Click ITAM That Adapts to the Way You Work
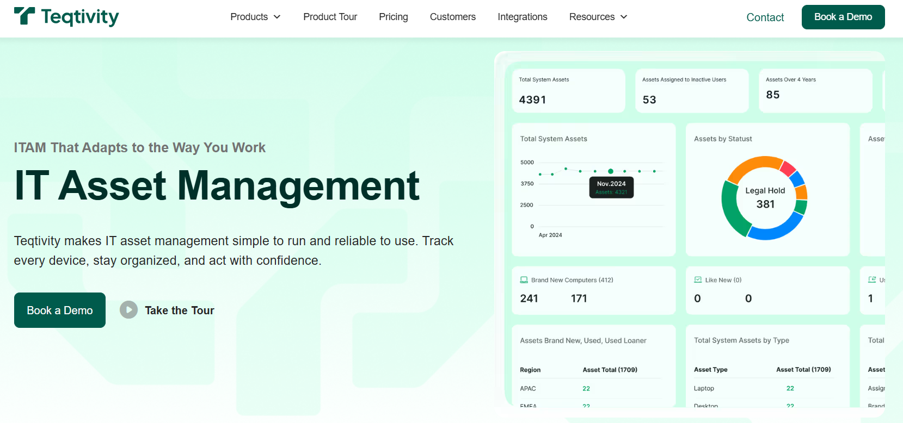Viewport: 903px width, 423px height. tap(140, 147)
